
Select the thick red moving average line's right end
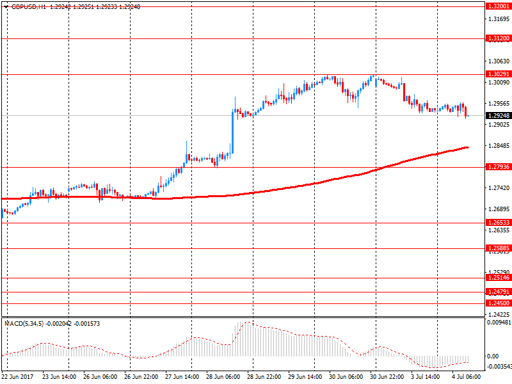coord(467,148)
